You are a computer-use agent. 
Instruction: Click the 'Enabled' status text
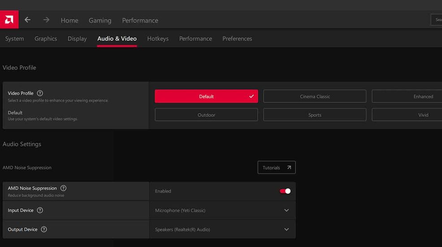[163, 191]
